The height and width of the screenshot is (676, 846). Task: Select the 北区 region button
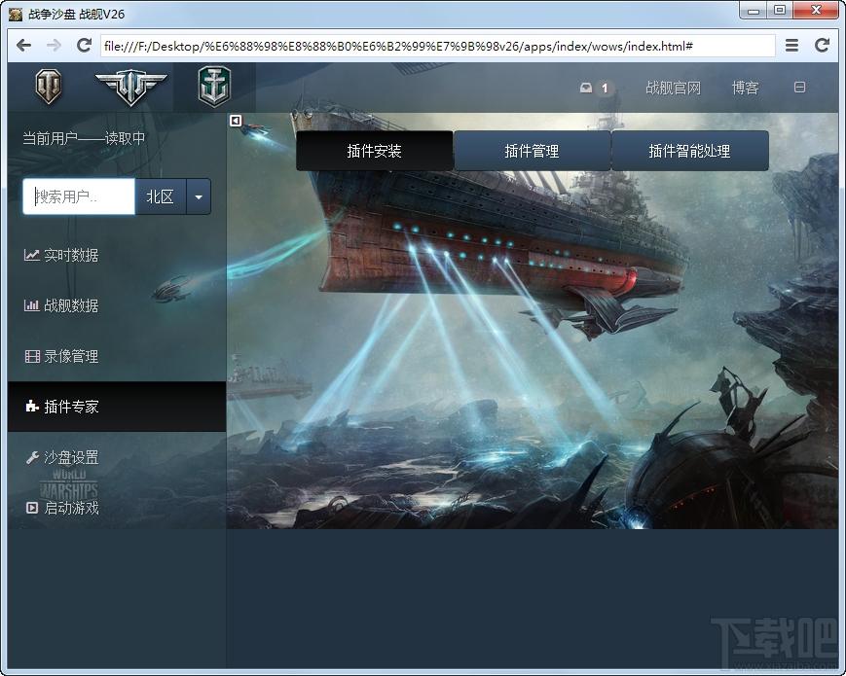(x=161, y=196)
